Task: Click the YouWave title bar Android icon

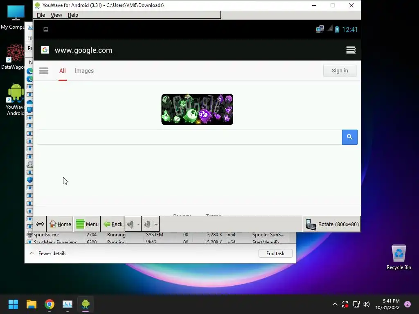Action: point(38,5)
